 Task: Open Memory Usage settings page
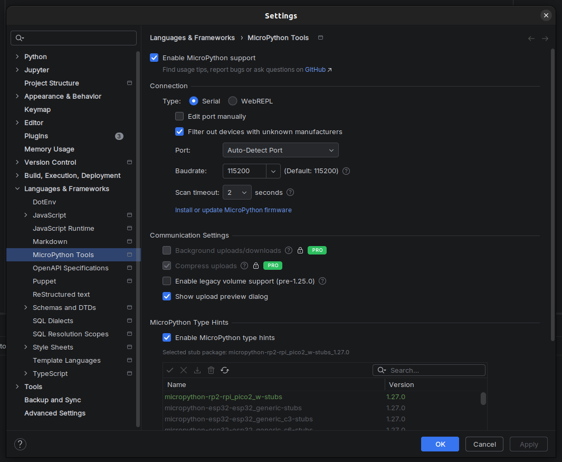tap(49, 149)
